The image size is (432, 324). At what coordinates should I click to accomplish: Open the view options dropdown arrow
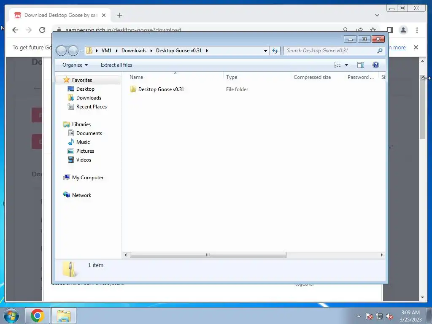(347, 65)
